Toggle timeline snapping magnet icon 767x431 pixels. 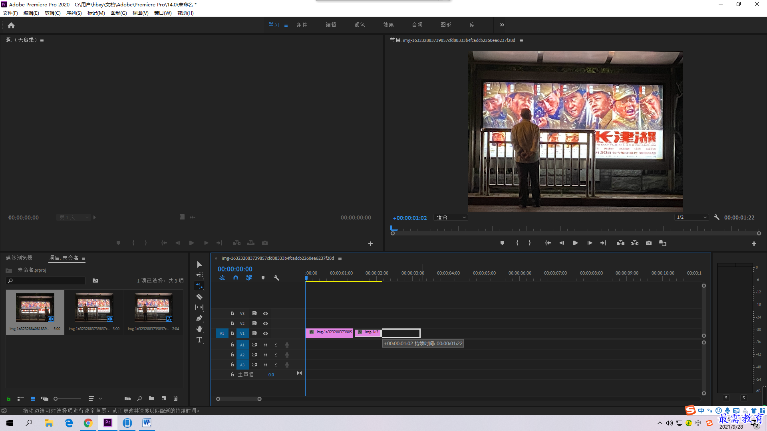pyautogui.click(x=236, y=278)
